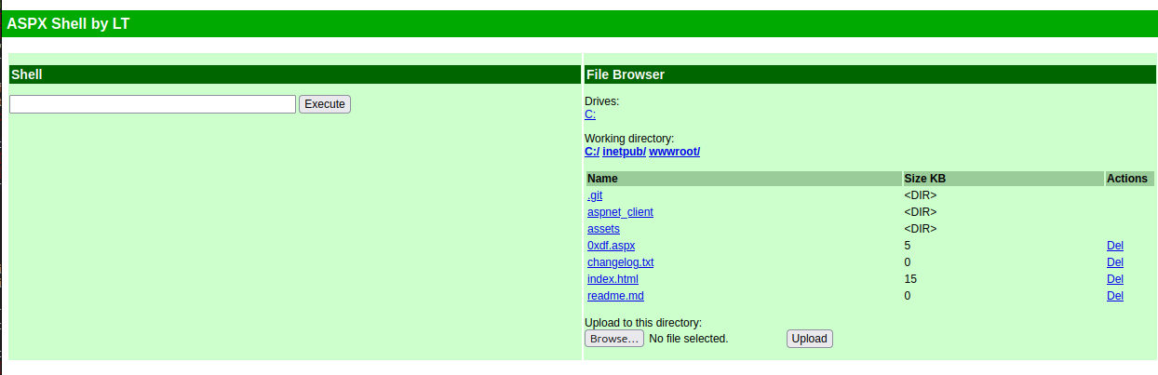
Task: Open the C: drive link
Action: click(590, 114)
